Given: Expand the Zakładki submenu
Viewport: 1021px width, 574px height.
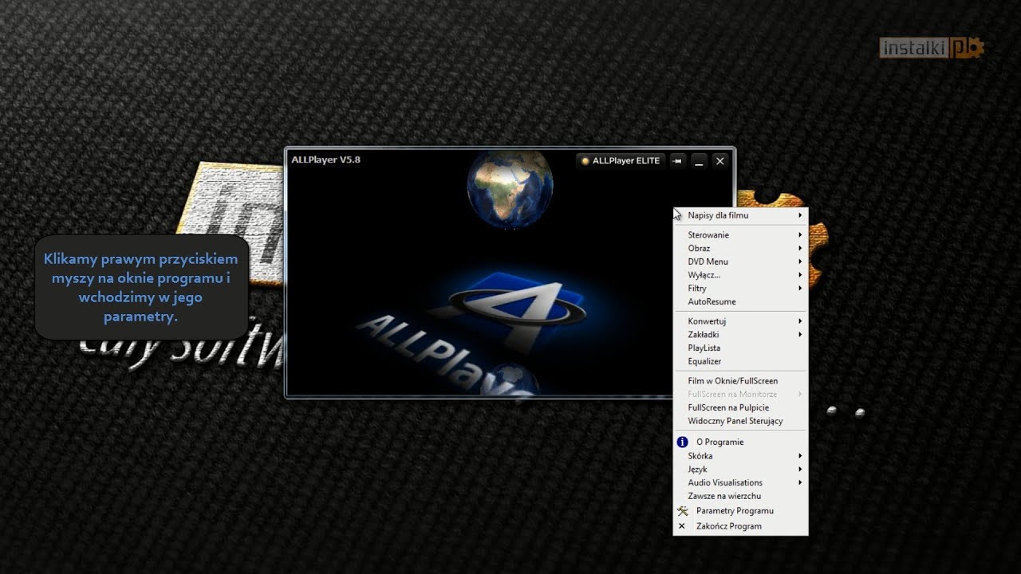Looking at the screenshot, I should pos(740,335).
